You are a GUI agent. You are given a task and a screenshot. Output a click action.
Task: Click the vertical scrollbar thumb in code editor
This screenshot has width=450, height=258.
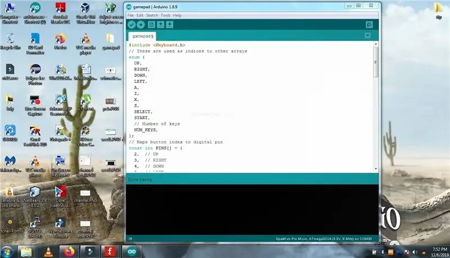376,62
